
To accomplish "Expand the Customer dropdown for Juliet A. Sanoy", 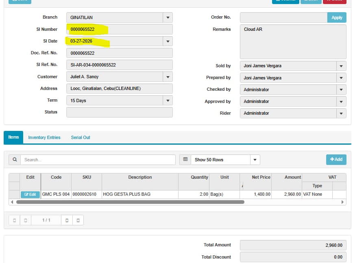I will (168, 77).
